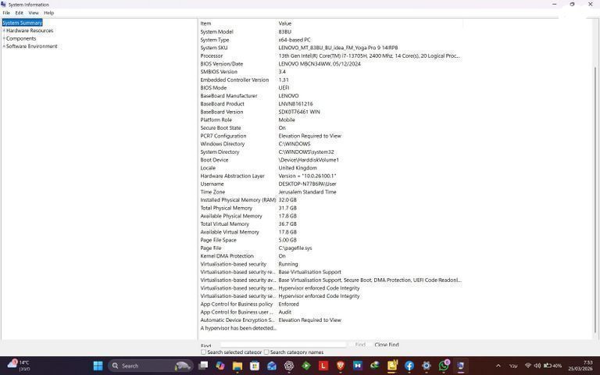Select 'Jerusalem Standard Time' value
The height and width of the screenshot is (375, 600).
pos(307,192)
